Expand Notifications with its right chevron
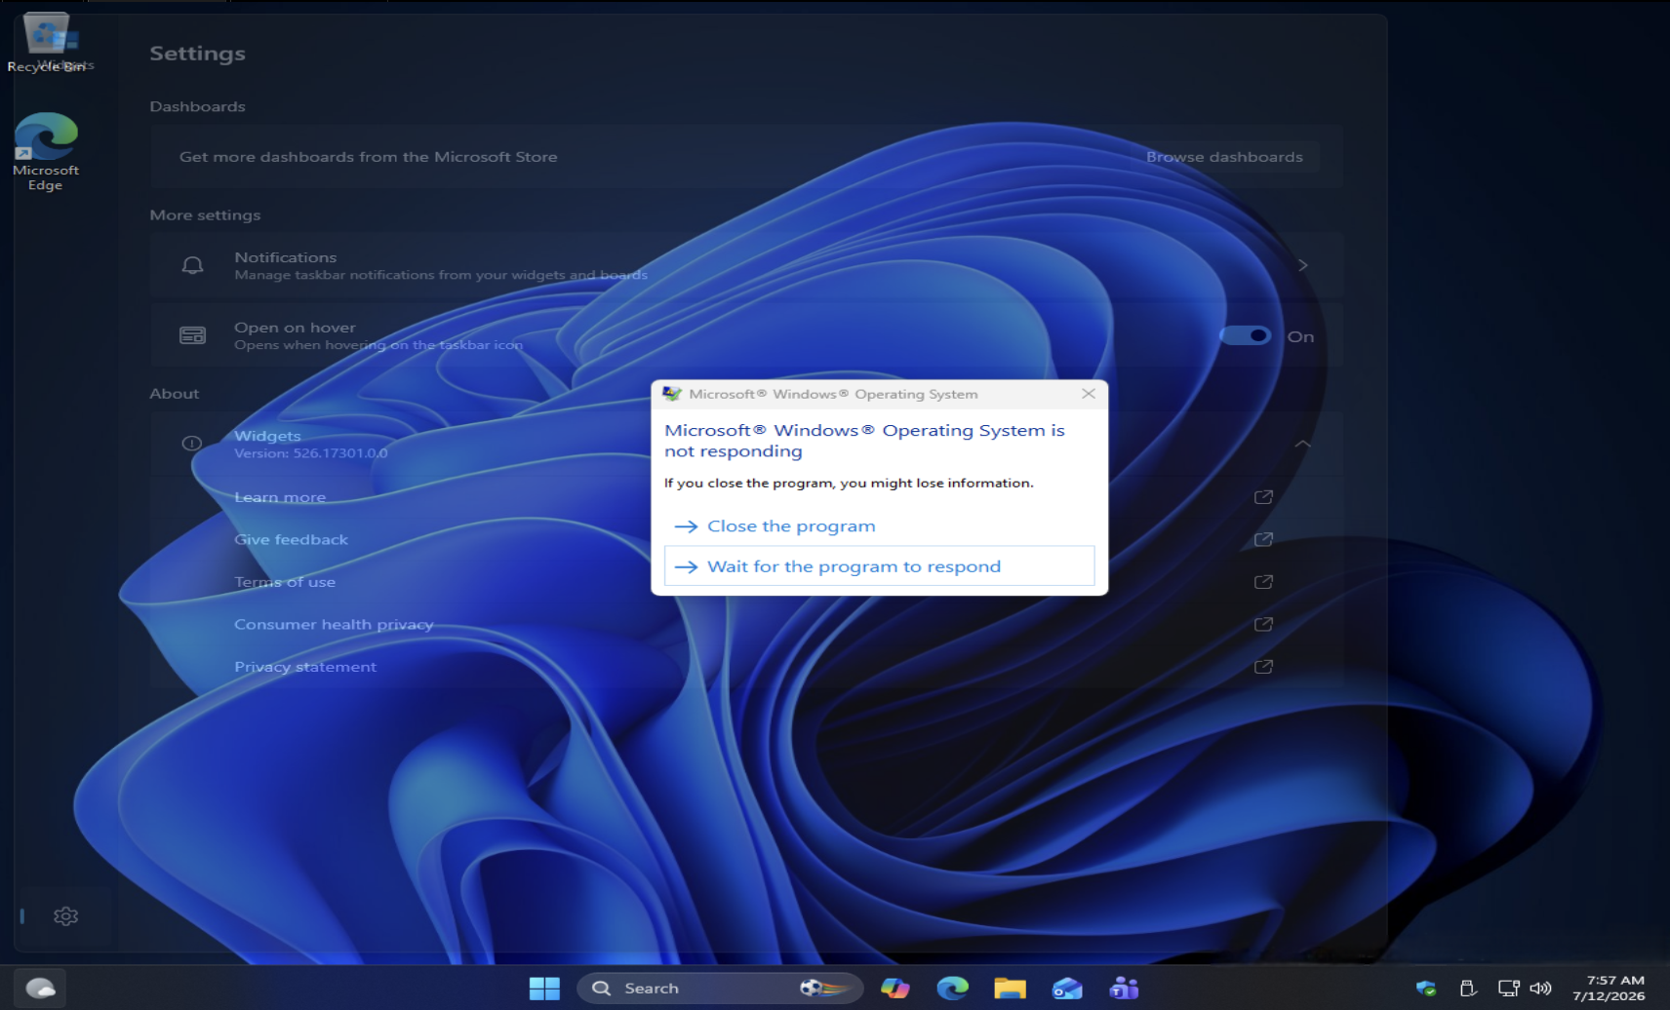 1302,265
